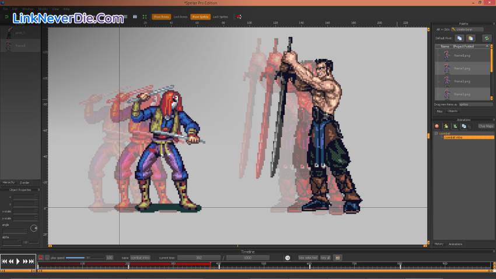The height and width of the screenshot is (279, 496).
Task: Click the 'key all' button
Action: pyautogui.click(x=325, y=257)
